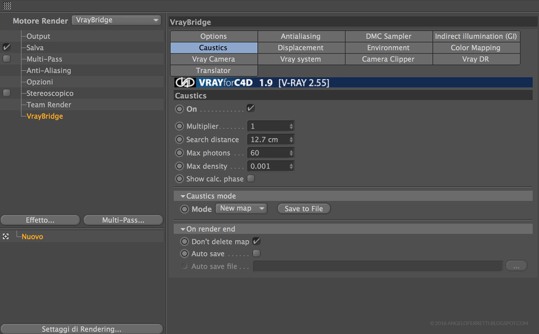Click the Multiplier value field
The image size is (539, 334).
pyautogui.click(x=268, y=126)
